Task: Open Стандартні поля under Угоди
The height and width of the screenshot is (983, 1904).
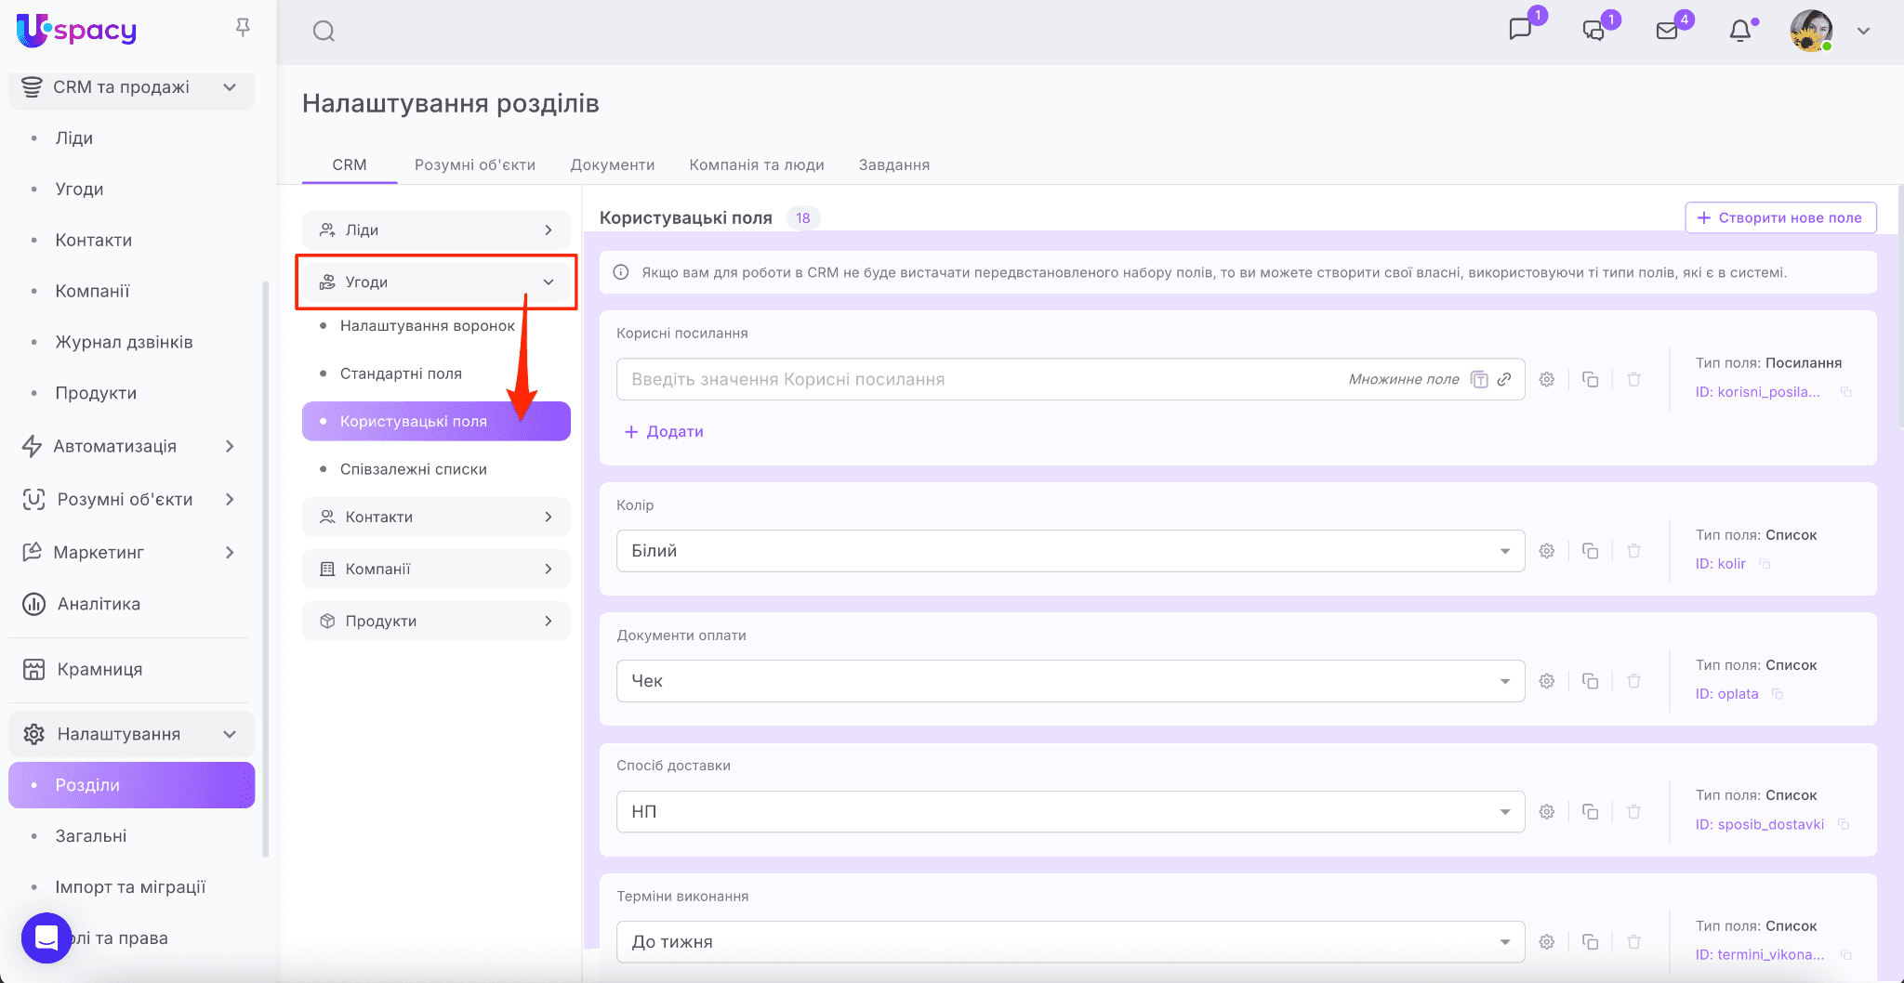Action: click(401, 374)
